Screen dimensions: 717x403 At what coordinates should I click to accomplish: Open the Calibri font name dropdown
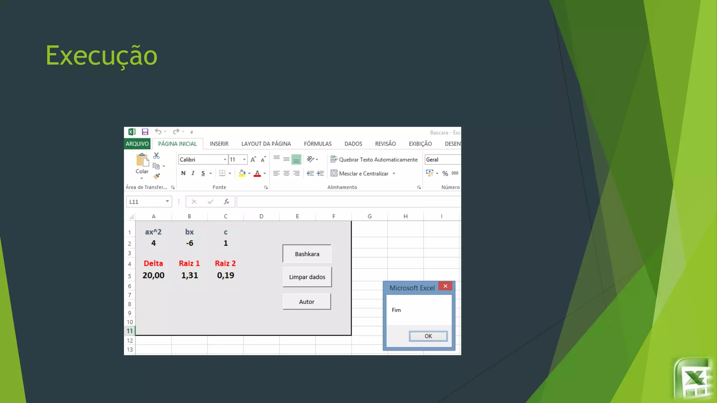point(225,160)
